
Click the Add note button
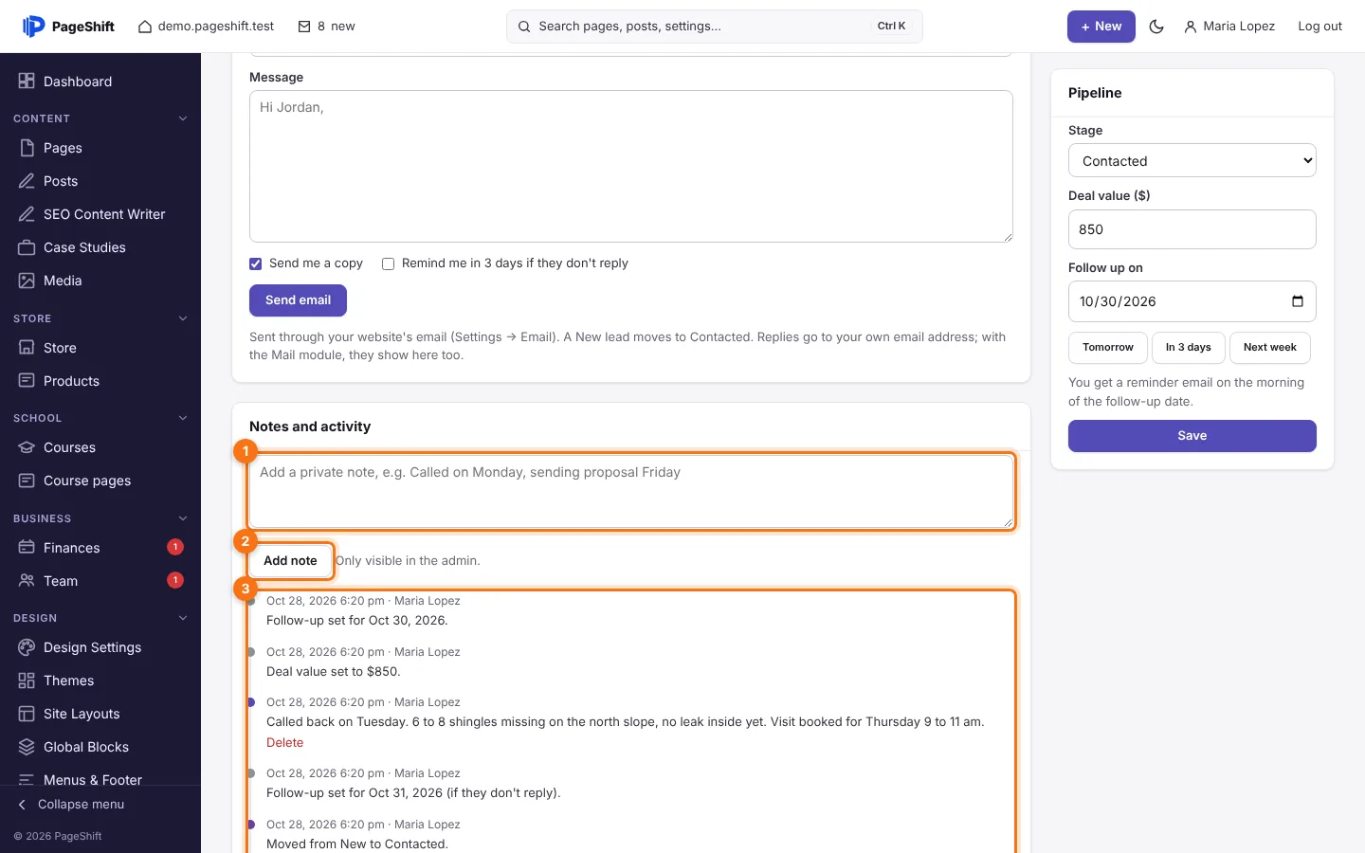coord(290,561)
